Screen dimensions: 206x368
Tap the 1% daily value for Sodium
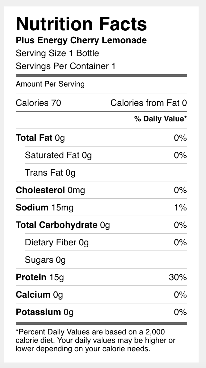(x=180, y=208)
